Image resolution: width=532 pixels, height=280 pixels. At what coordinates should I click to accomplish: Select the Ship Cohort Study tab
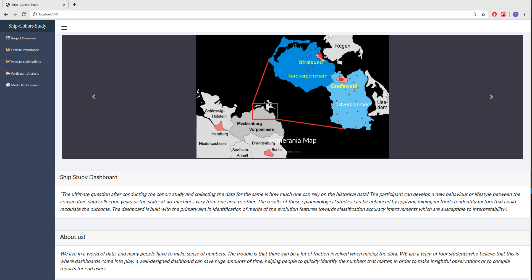[35, 5]
